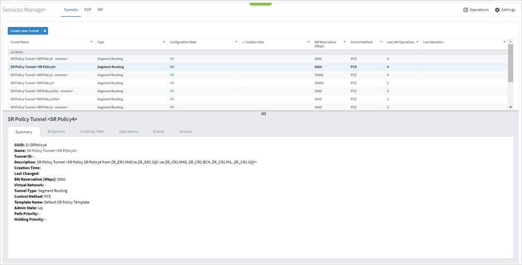Select row SR Policy Tunnel <SR Policy3 - reverse>
The width and height of the screenshot is (522, 265).
pos(258,75)
